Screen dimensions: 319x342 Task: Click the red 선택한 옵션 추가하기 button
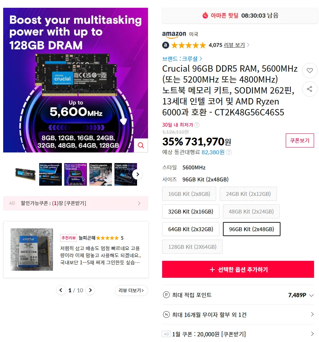point(238,269)
